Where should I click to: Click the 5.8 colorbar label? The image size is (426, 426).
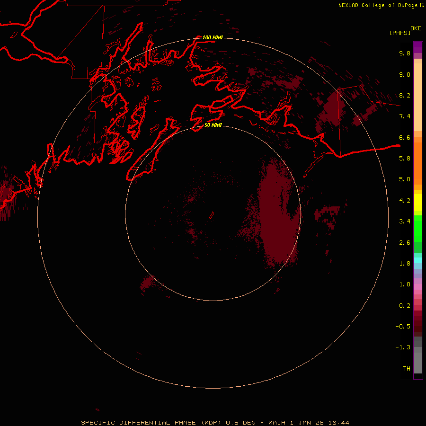(405, 159)
